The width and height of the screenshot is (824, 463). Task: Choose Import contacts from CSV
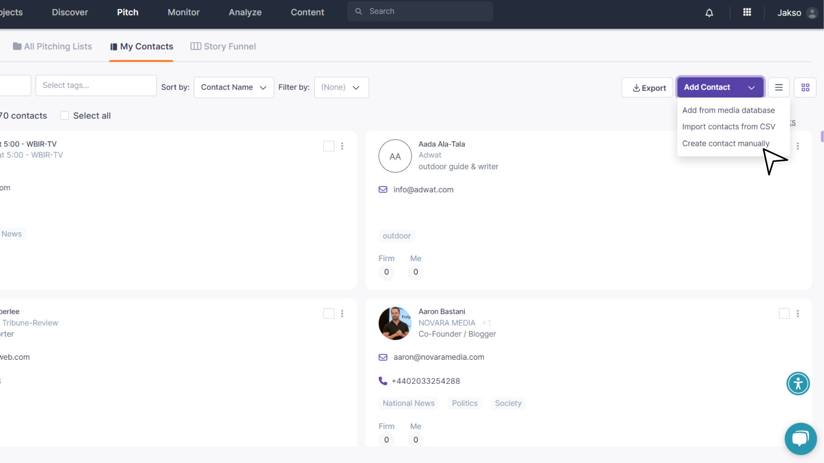[x=729, y=126]
